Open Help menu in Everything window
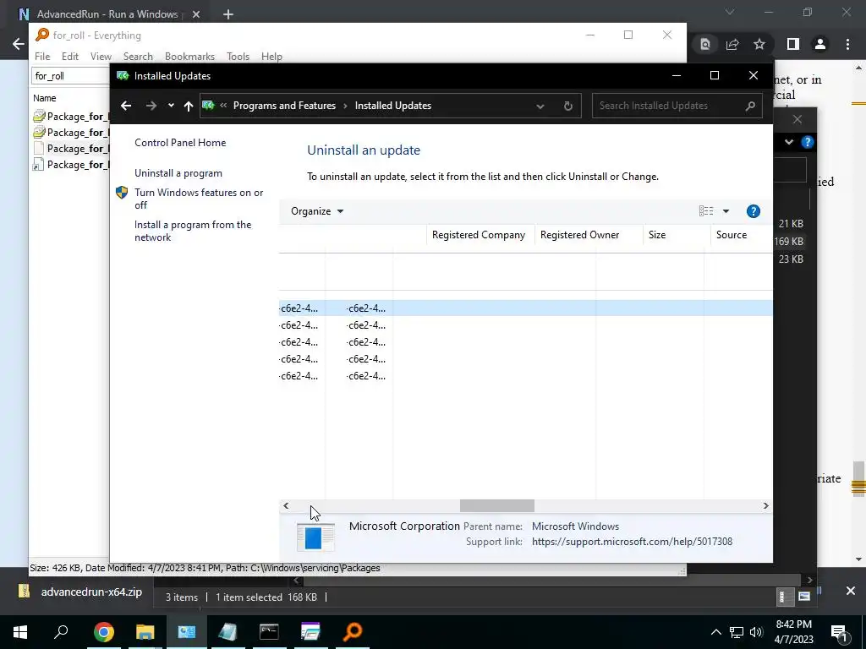The width and height of the screenshot is (866, 649). tap(271, 57)
